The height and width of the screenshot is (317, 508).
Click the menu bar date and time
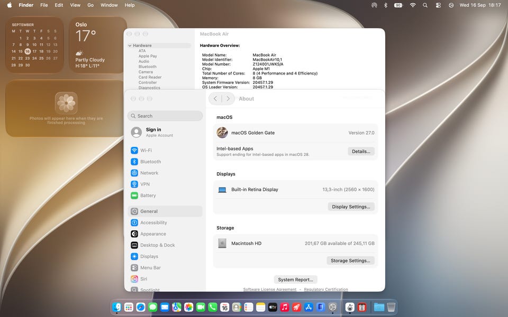tap(480, 5)
